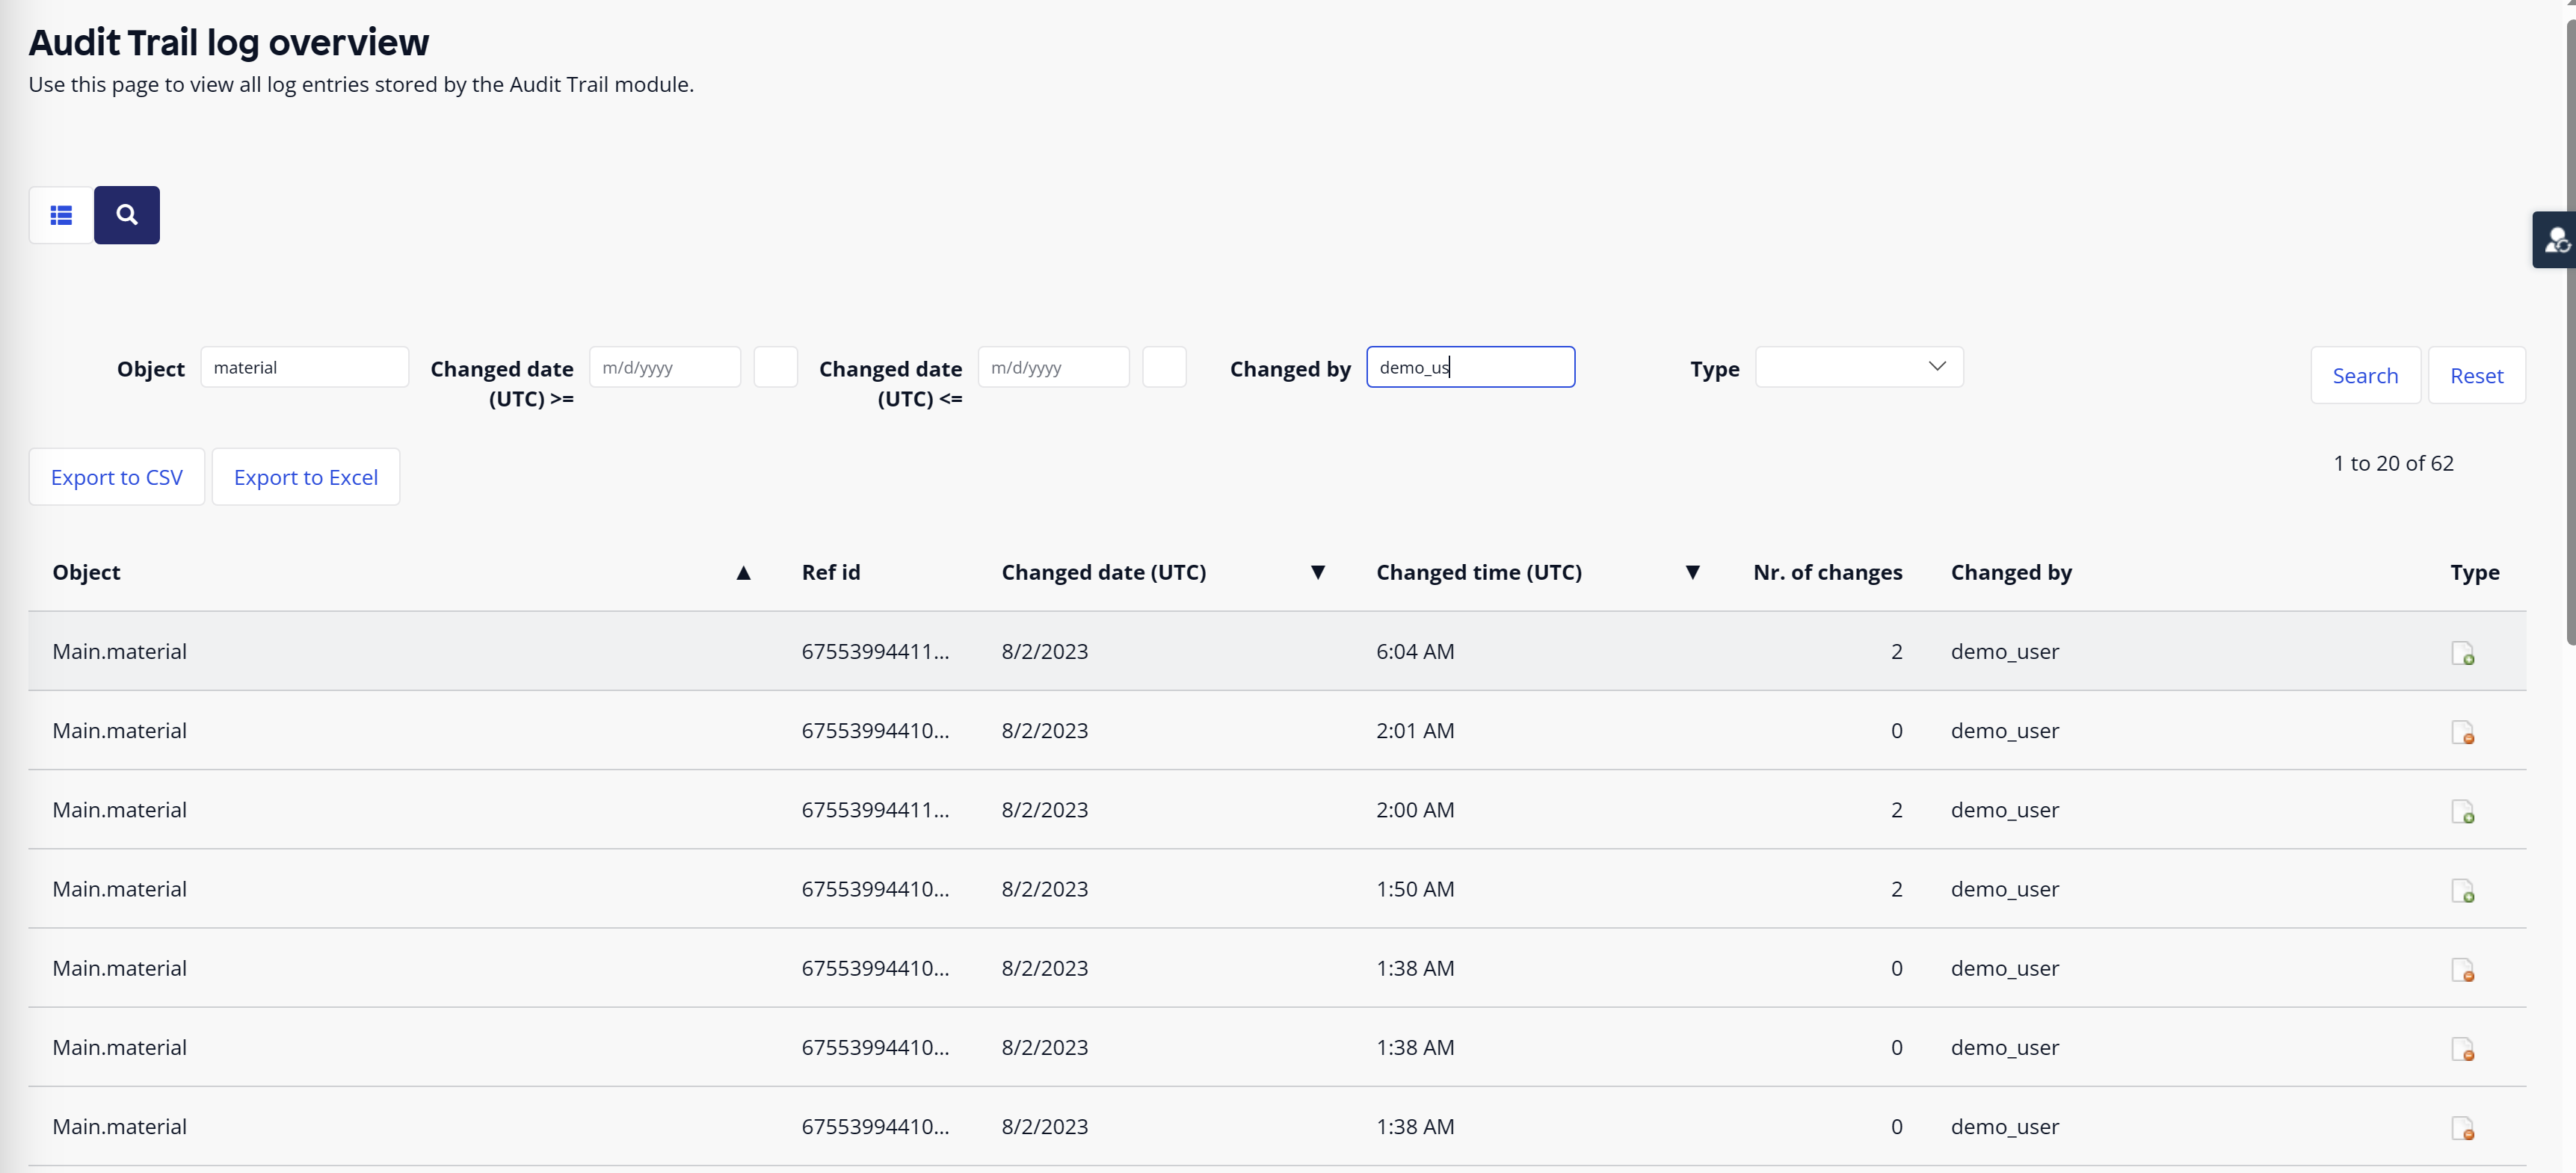Click type icon for the 6:04 AM row
The height and width of the screenshot is (1173, 2576).
click(2462, 654)
